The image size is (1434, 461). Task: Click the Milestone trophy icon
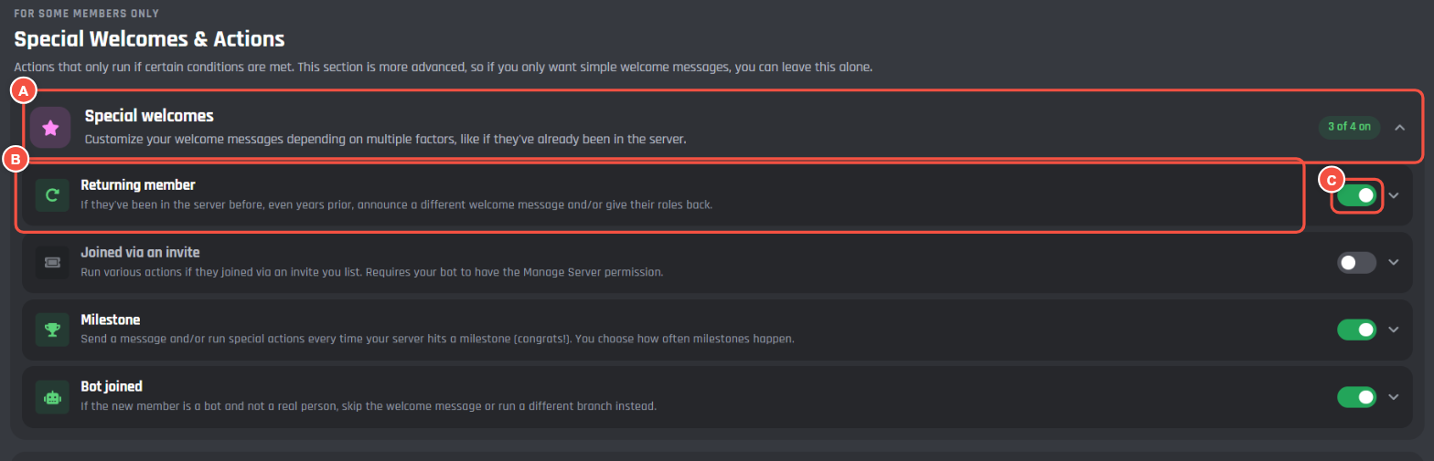53,330
